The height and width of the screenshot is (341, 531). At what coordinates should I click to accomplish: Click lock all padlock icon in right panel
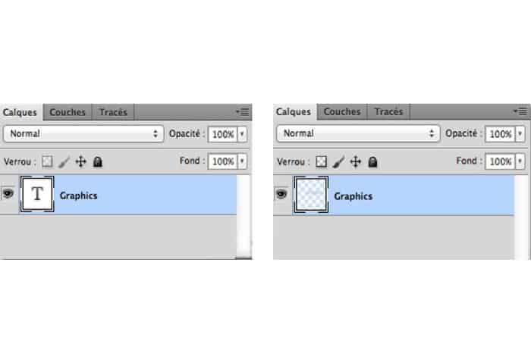(371, 161)
